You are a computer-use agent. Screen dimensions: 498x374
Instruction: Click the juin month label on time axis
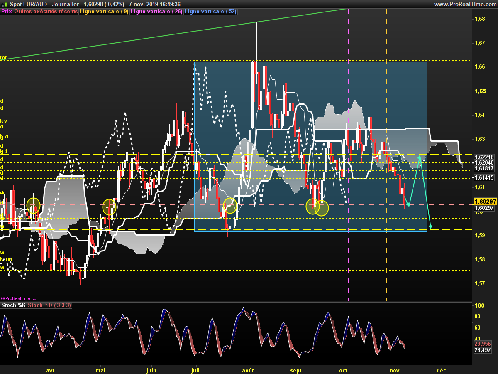(x=151, y=370)
